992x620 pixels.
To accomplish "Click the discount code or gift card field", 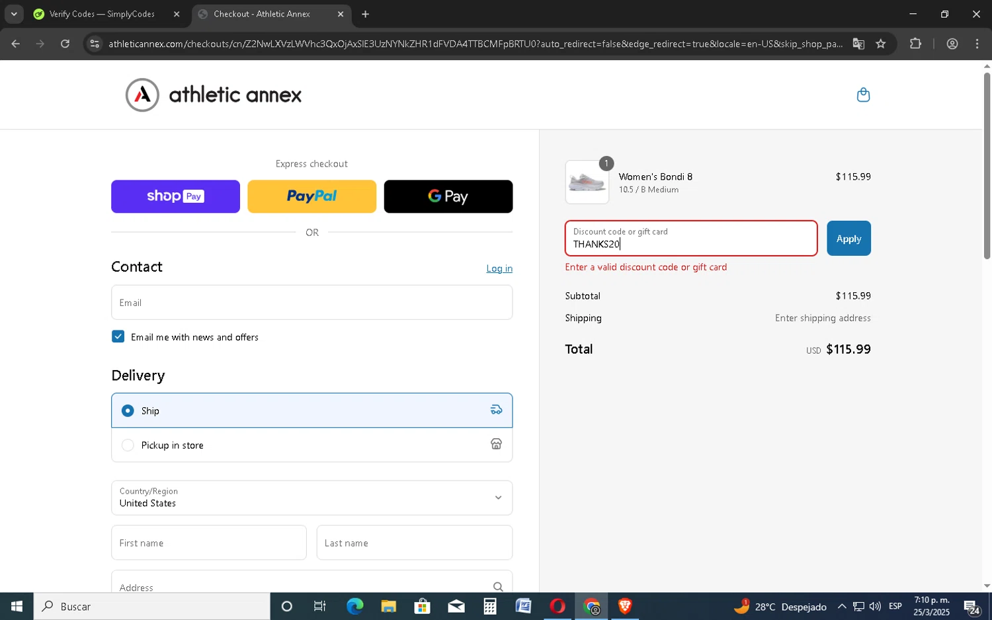I will [x=691, y=238].
